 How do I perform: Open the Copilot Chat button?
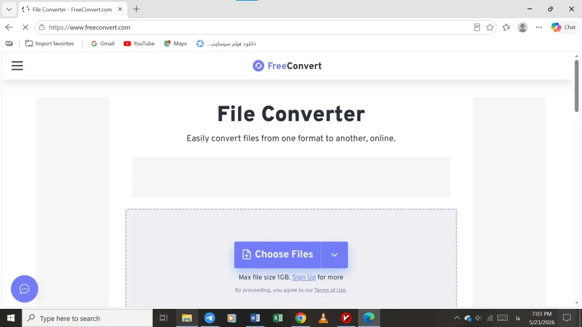(x=563, y=27)
